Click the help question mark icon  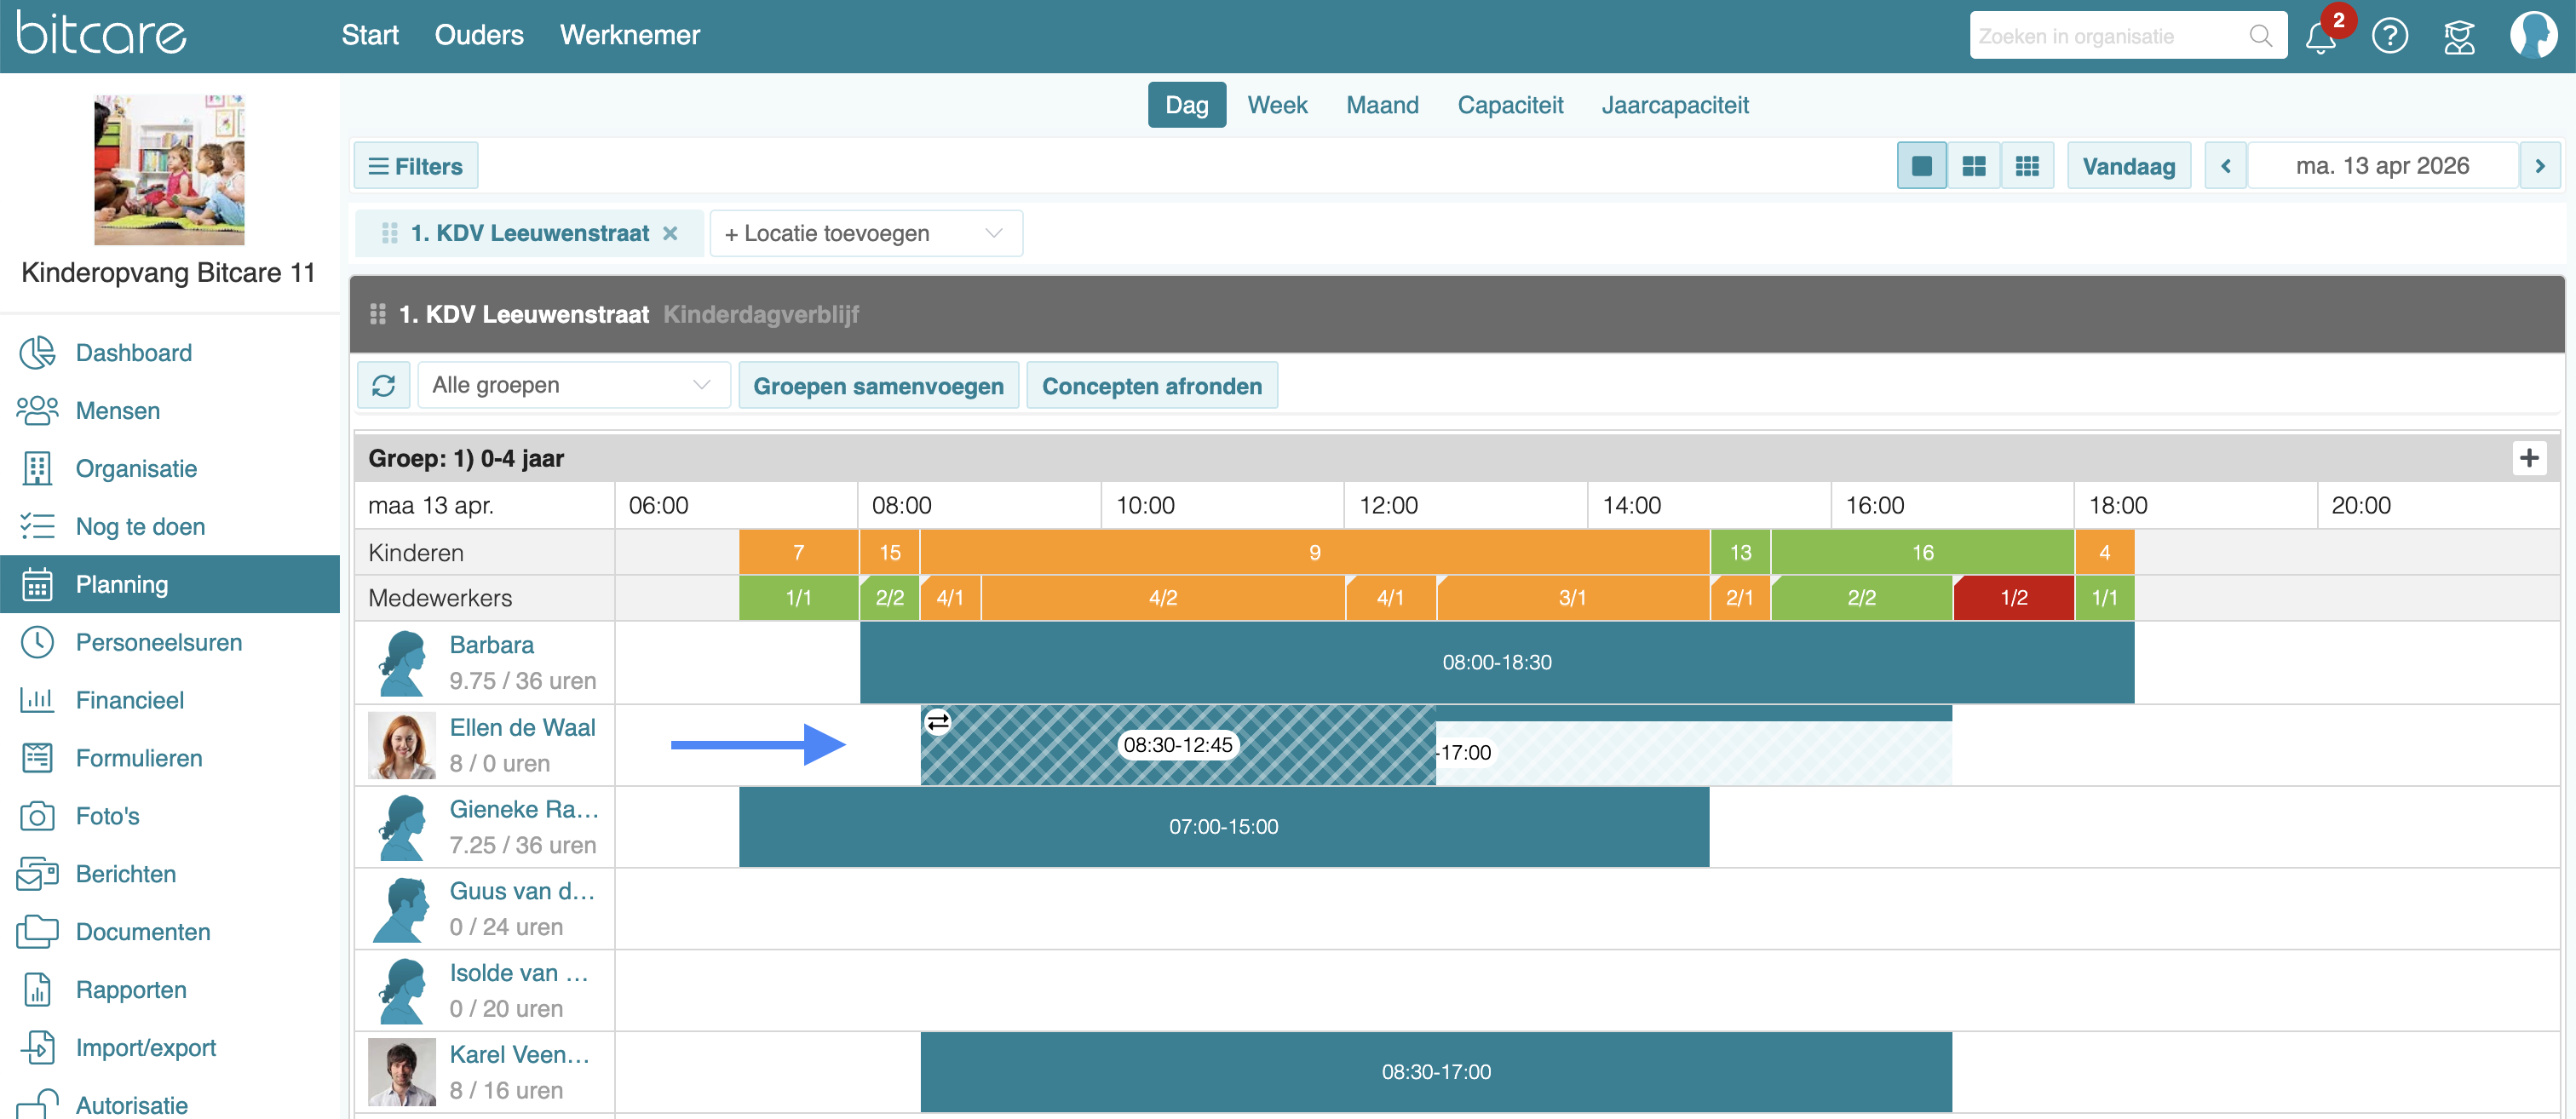tap(2389, 36)
